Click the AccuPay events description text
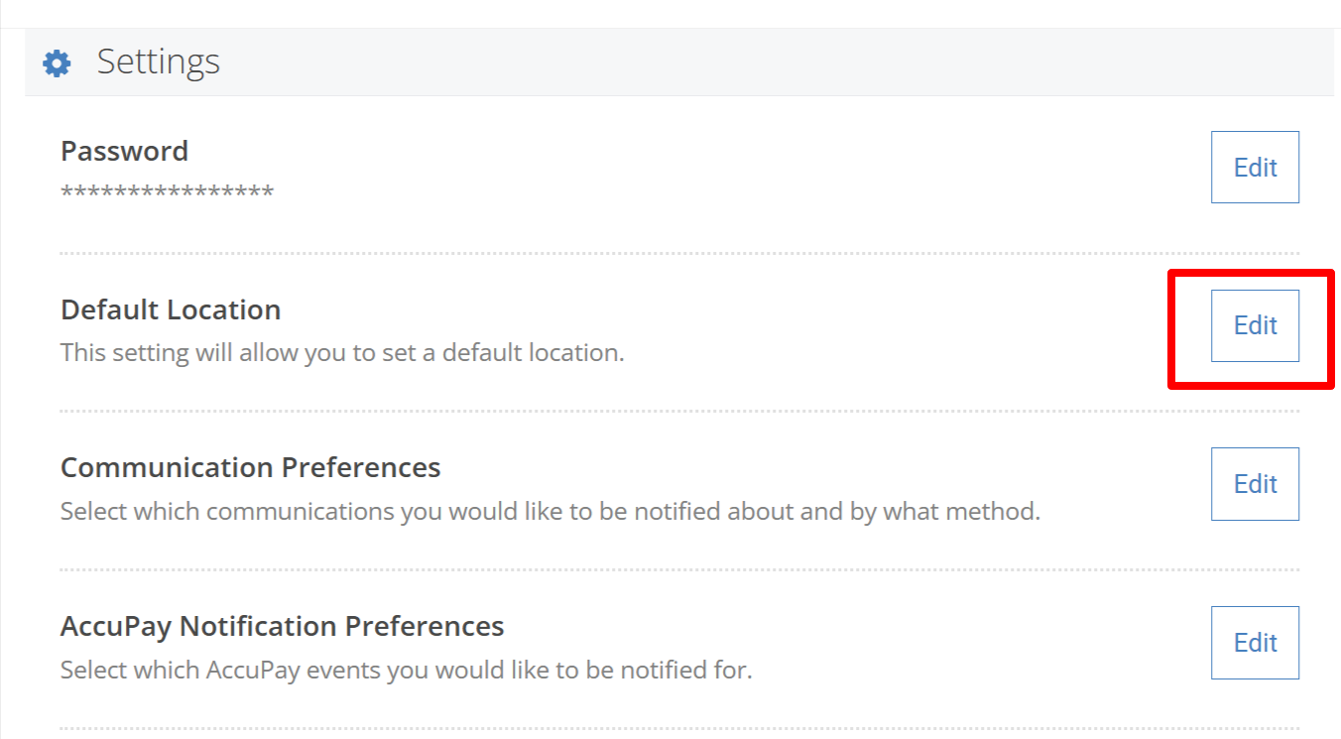 click(407, 670)
